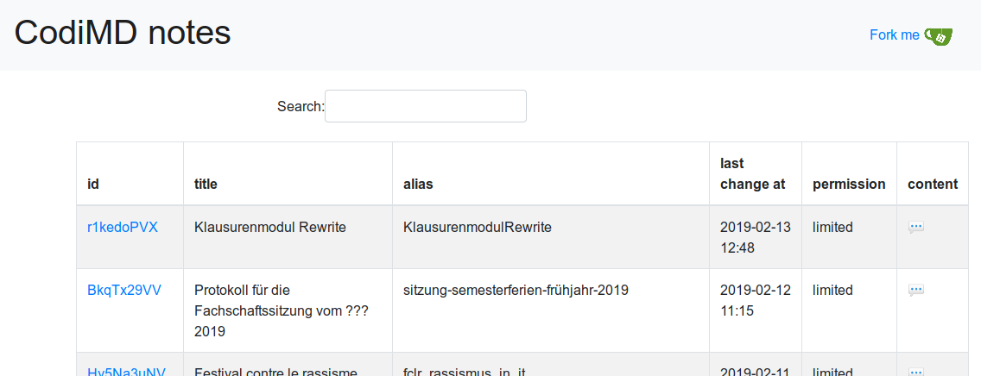
Task: Open content comment icon for Klausurenmodul Rewrite
Action: click(x=916, y=228)
